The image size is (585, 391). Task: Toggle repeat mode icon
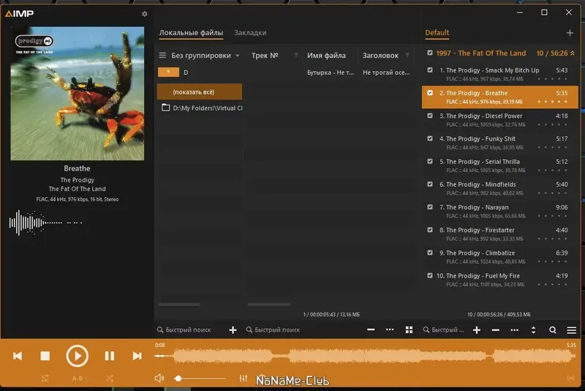tap(45, 379)
